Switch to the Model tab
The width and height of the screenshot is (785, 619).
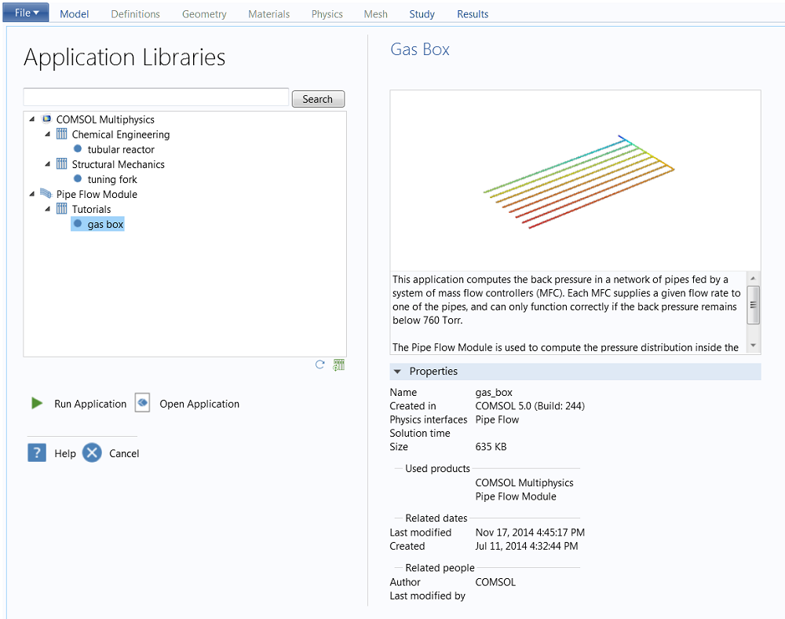(74, 14)
